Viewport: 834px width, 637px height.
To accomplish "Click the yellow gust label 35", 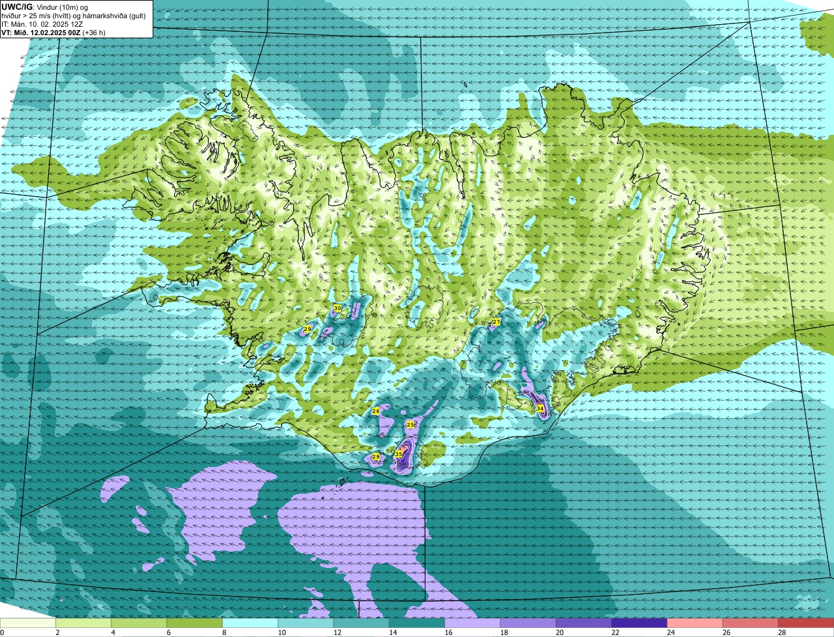I will coord(399,454).
